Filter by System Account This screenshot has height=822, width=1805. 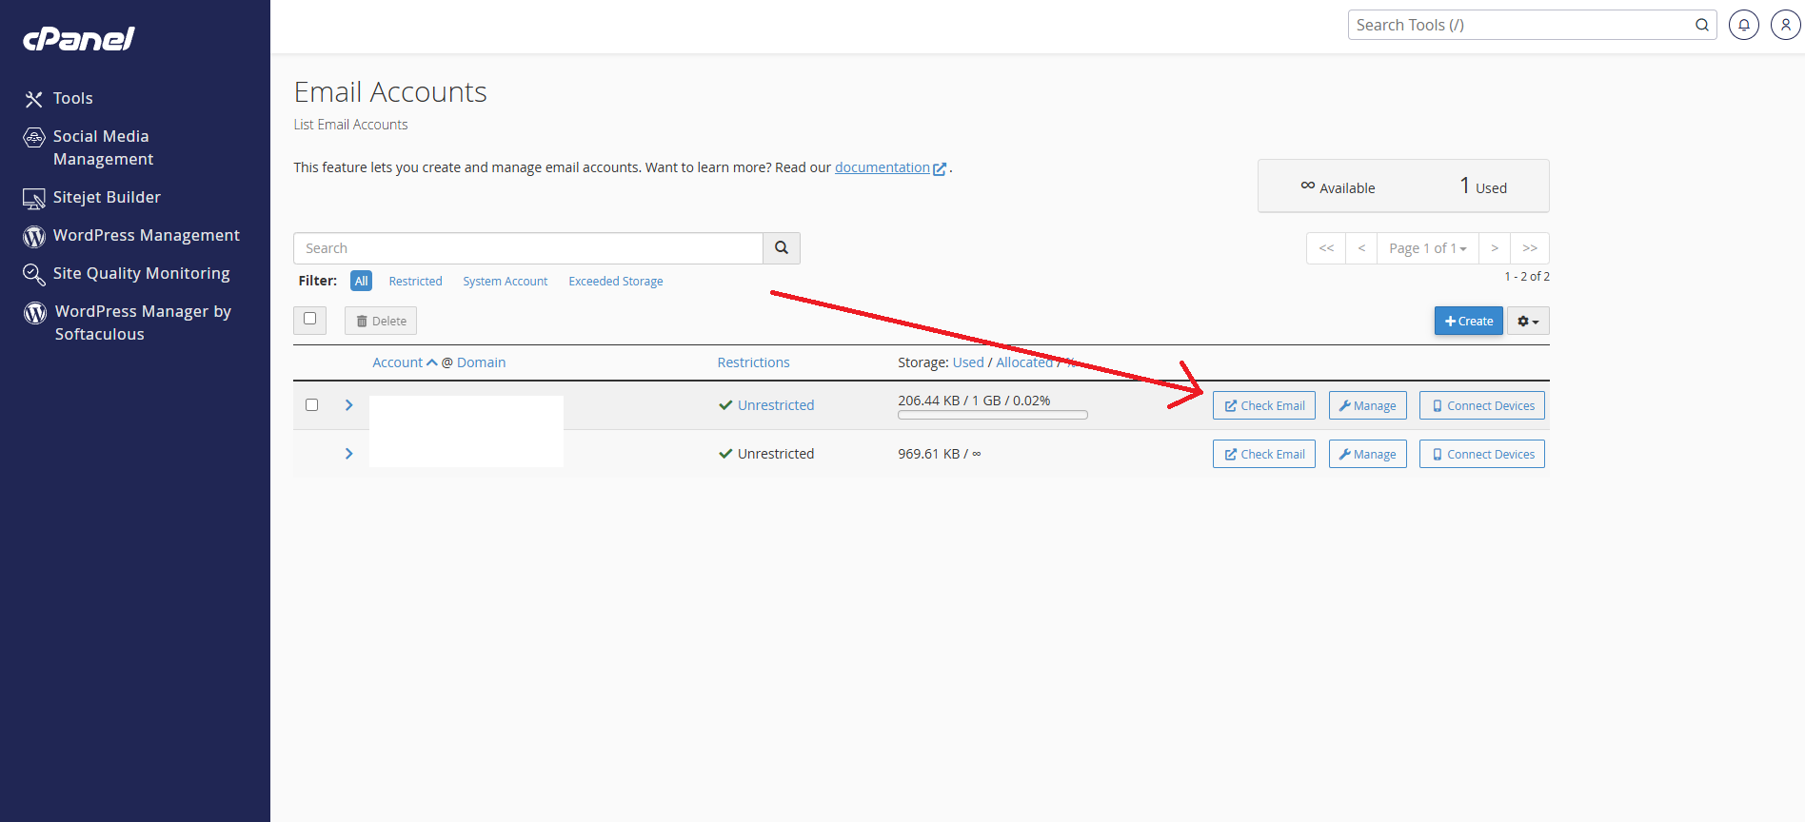tap(506, 281)
